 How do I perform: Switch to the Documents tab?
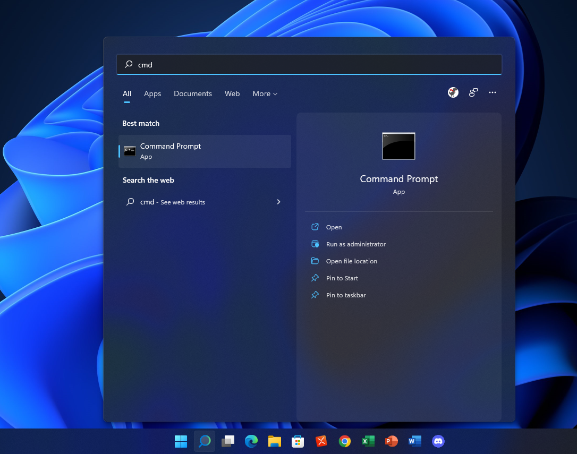[x=192, y=93]
